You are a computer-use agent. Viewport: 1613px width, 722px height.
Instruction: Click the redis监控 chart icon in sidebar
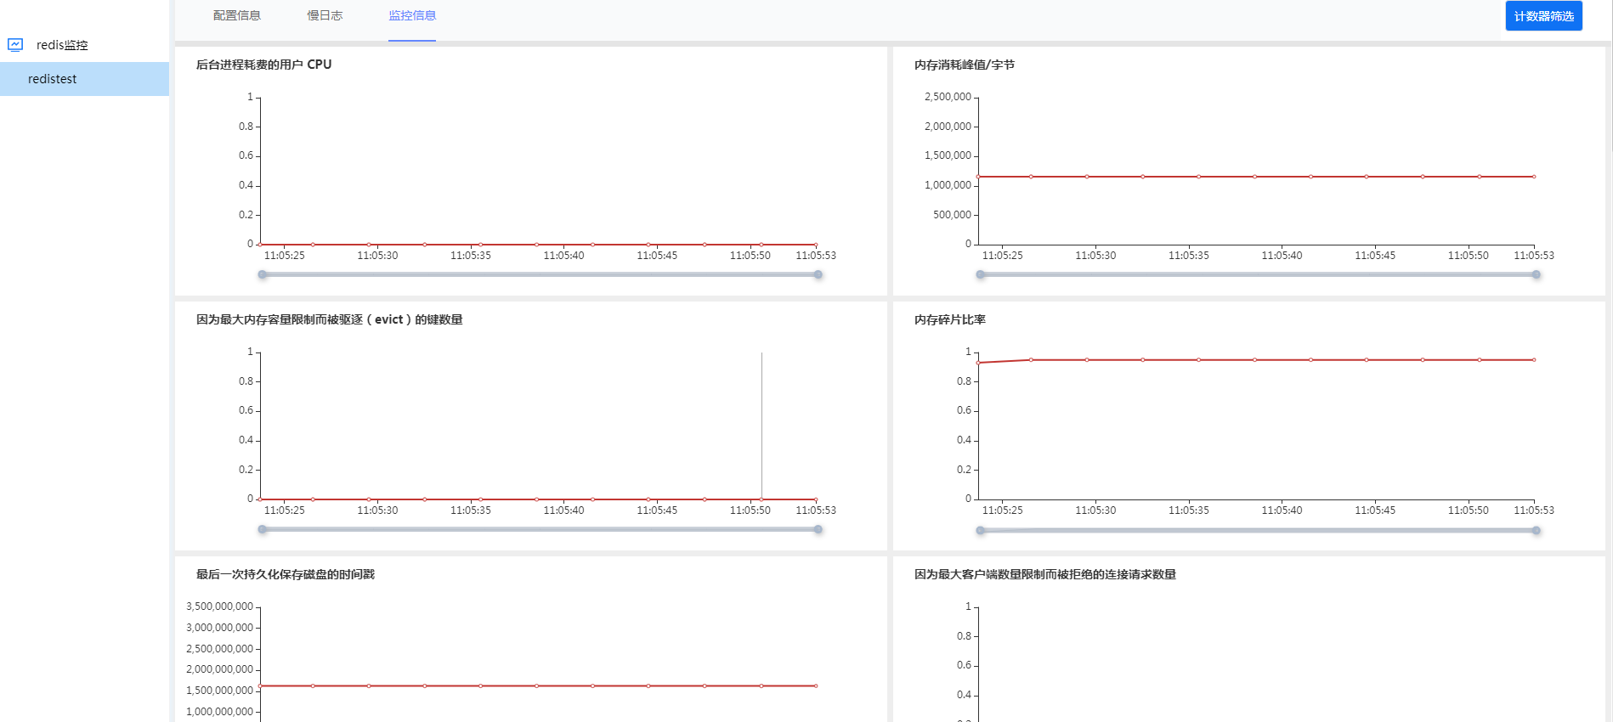click(x=15, y=45)
